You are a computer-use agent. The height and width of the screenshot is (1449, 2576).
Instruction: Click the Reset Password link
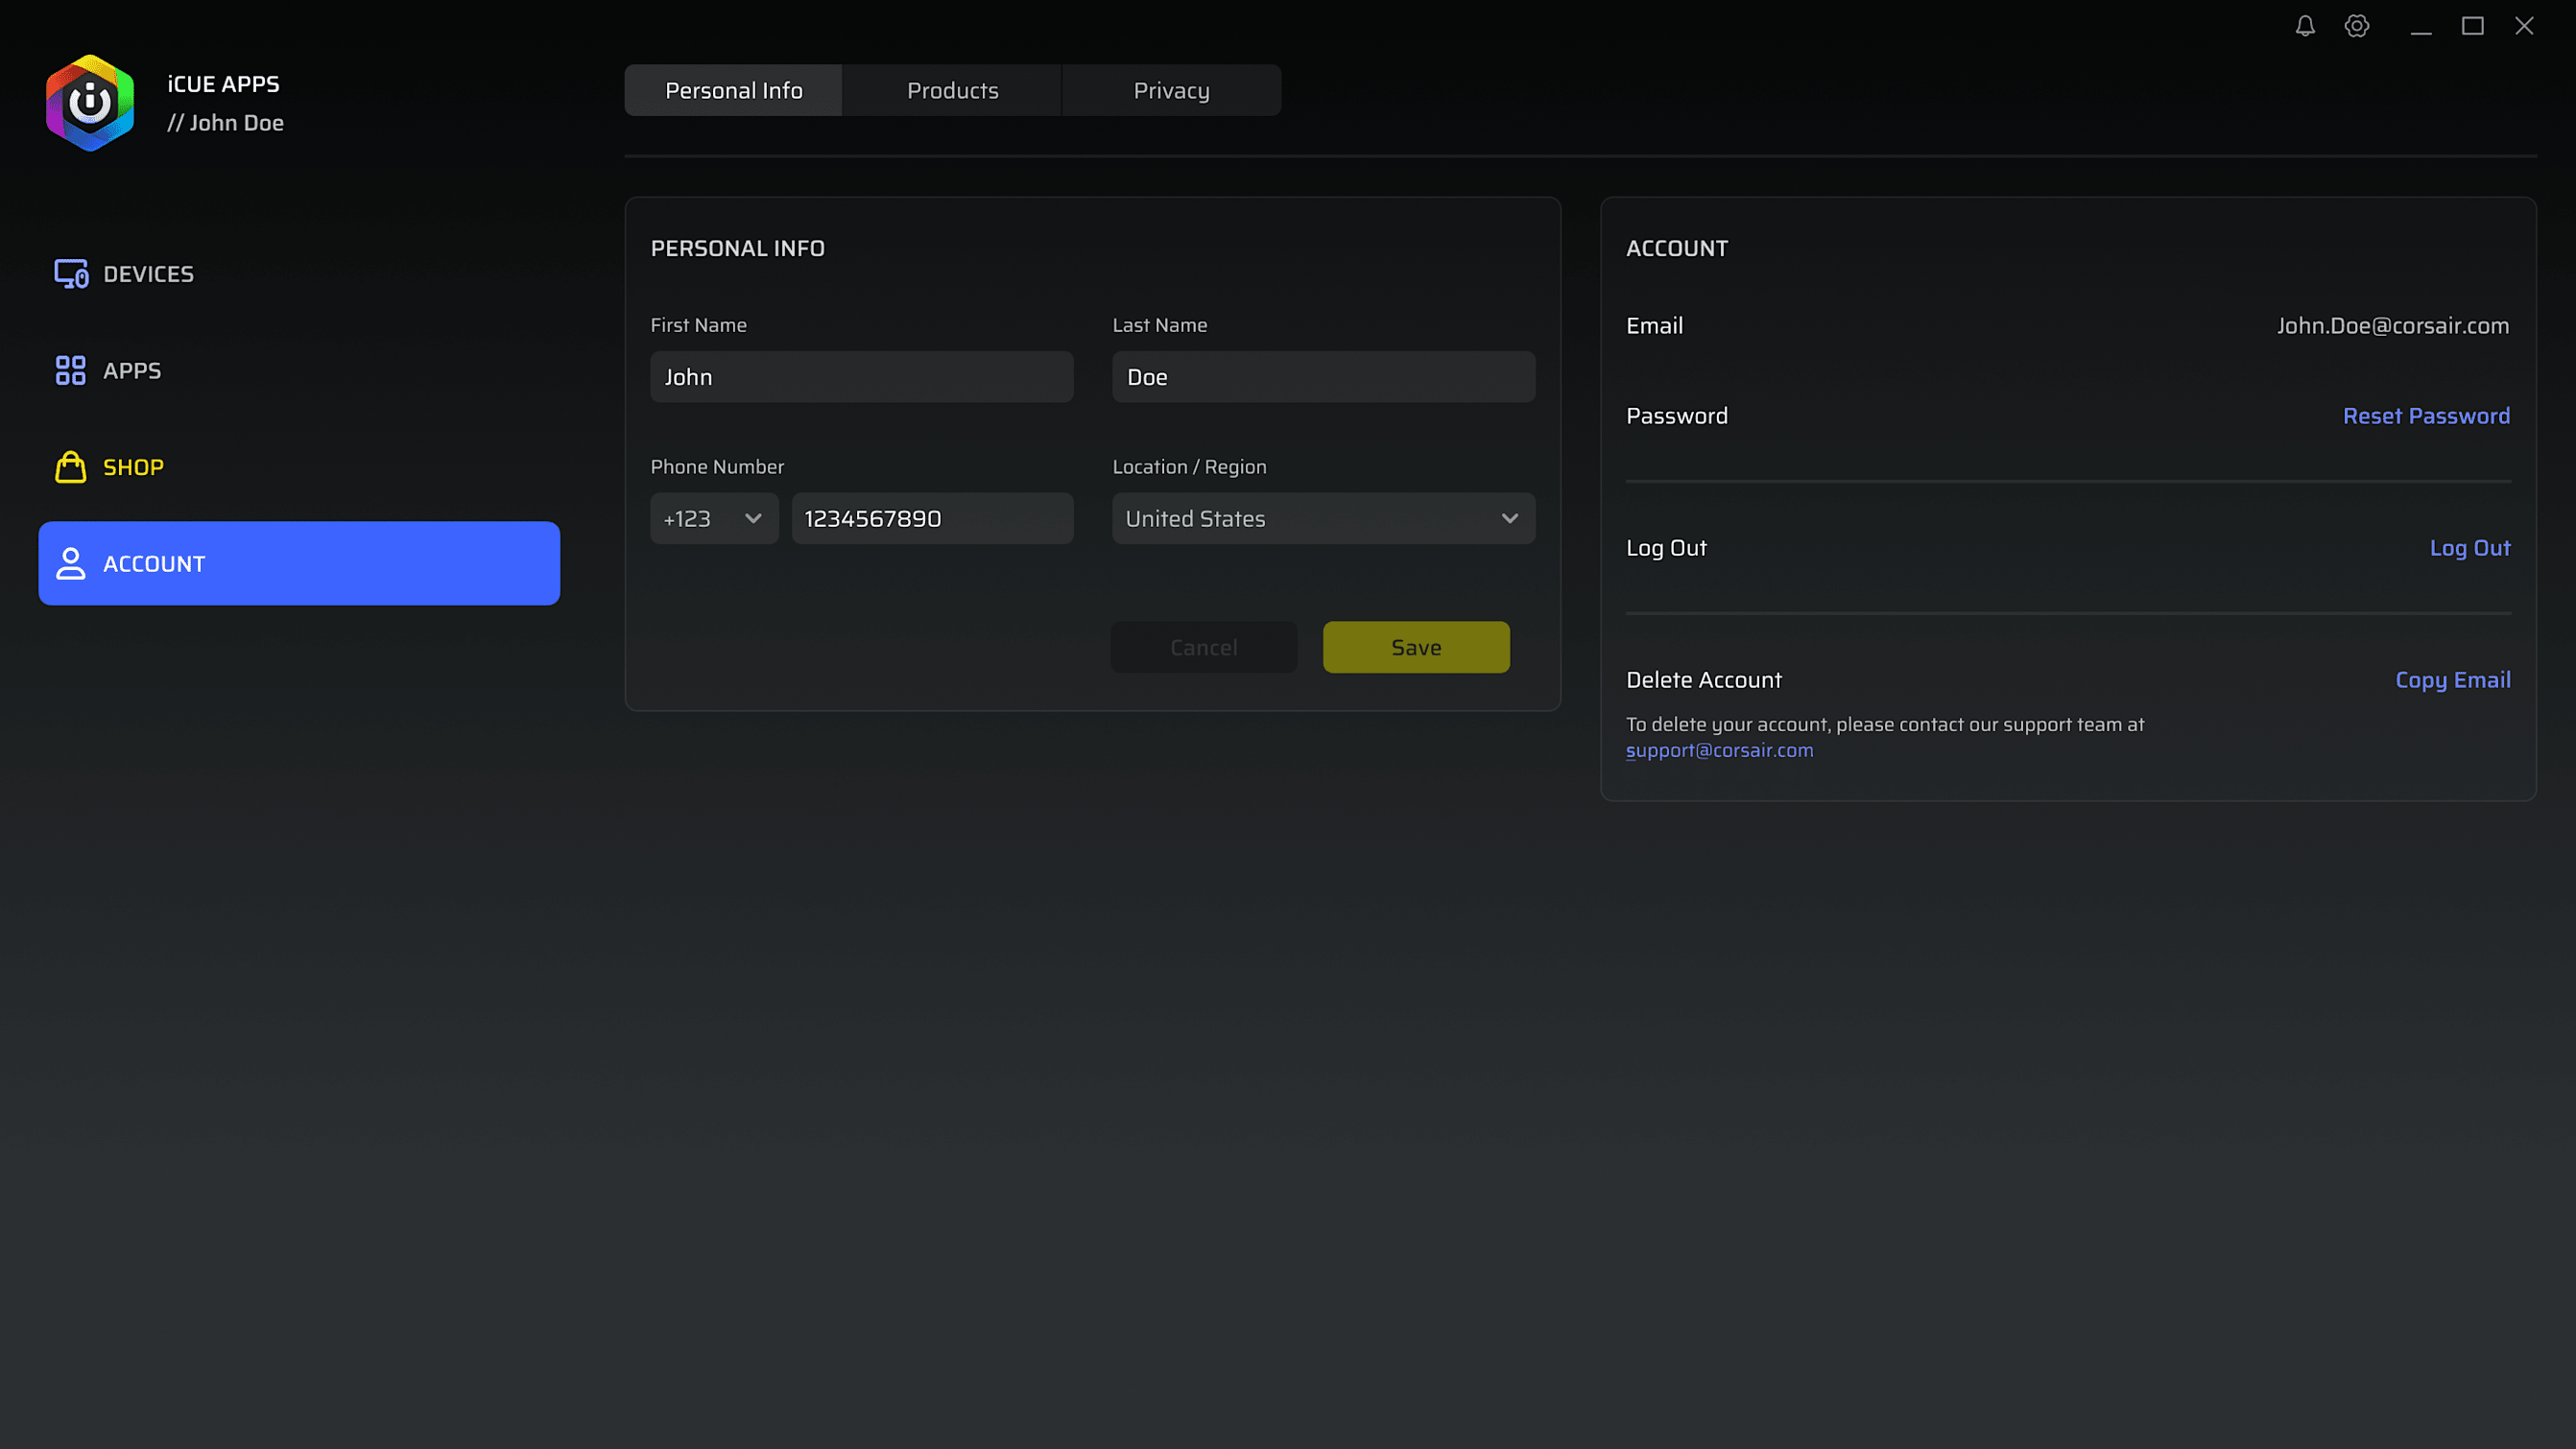tap(2426, 416)
